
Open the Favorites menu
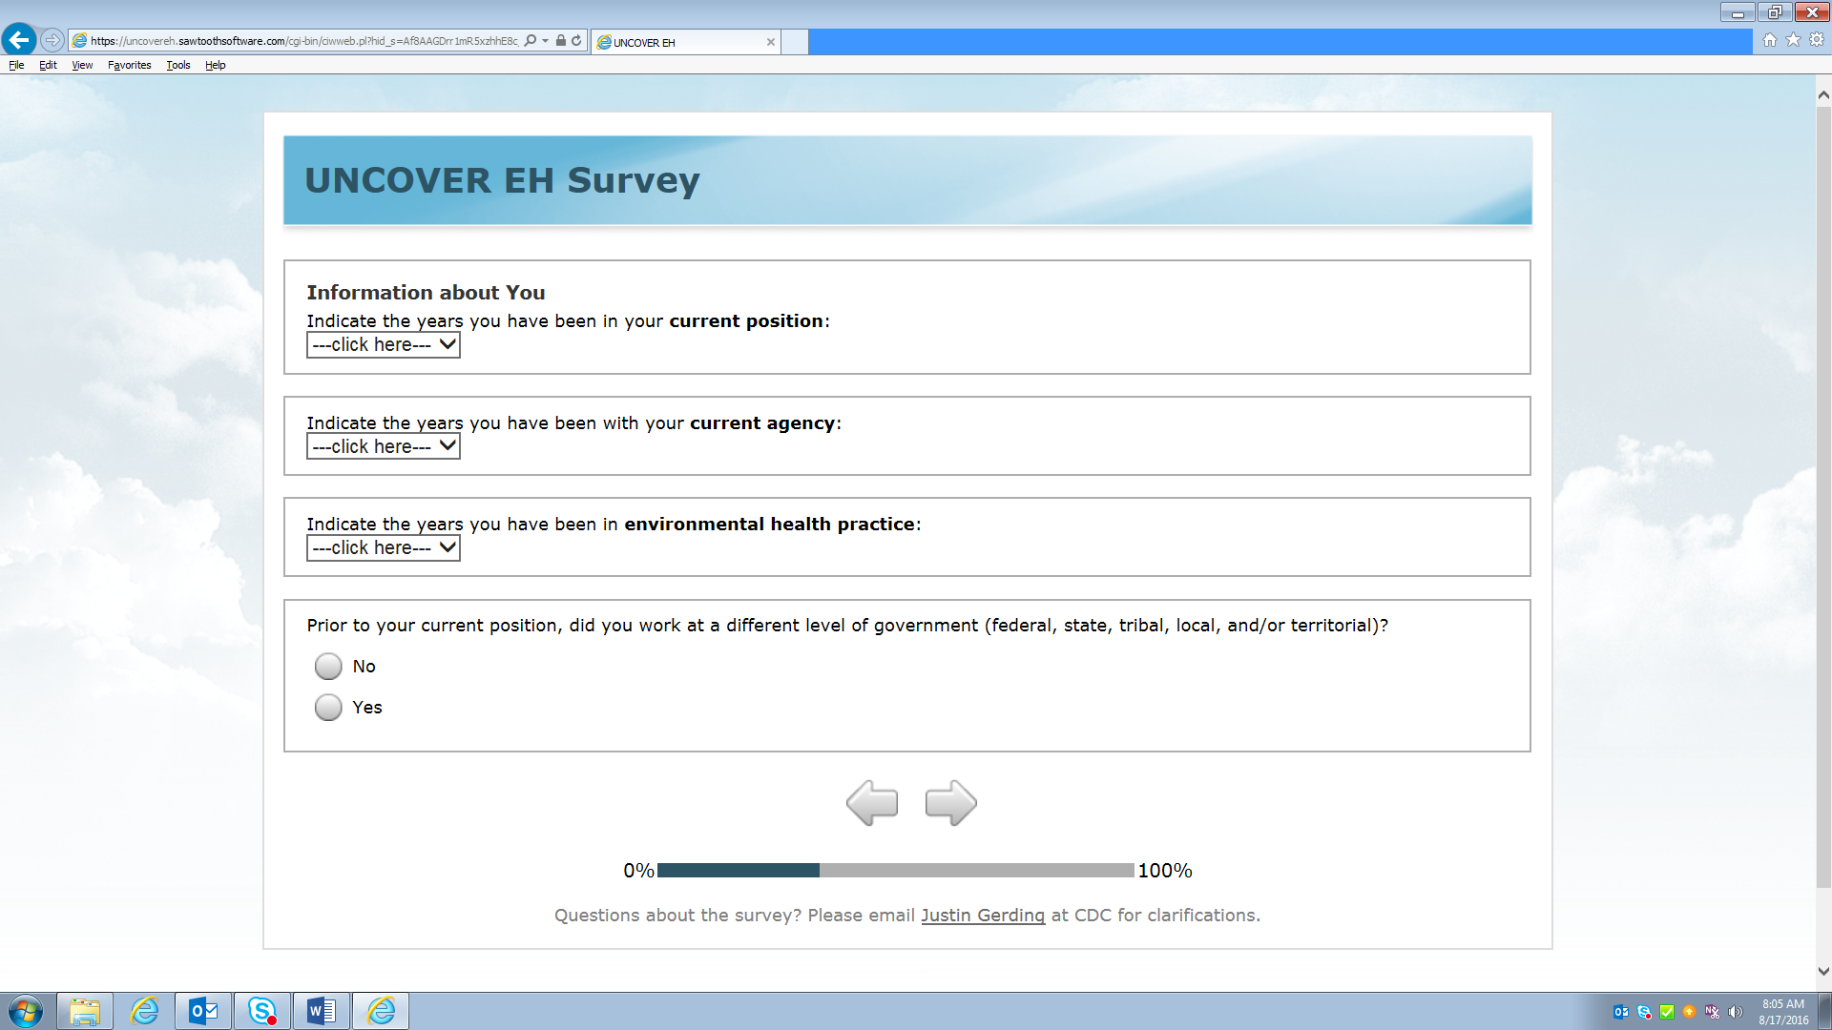click(x=129, y=65)
